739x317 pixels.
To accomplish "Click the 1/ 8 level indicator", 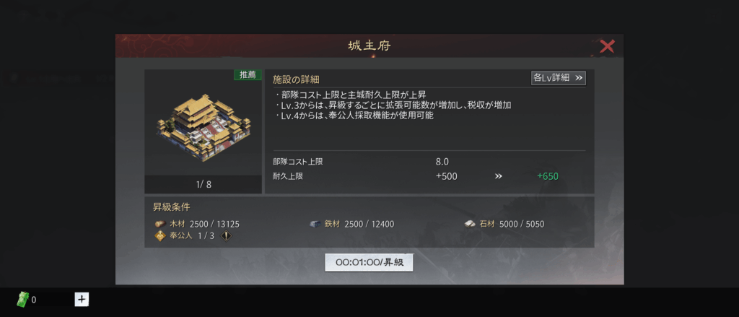I will pyautogui.click(x=204, y=184).
